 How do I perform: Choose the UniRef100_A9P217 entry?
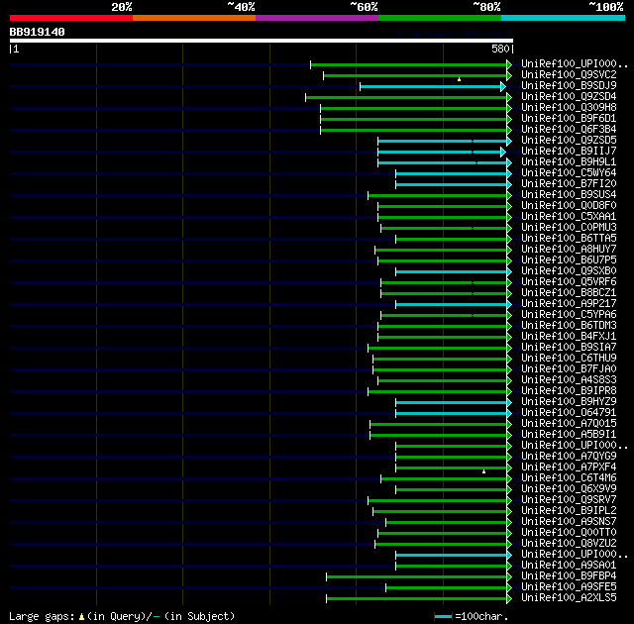coord(569,304)
